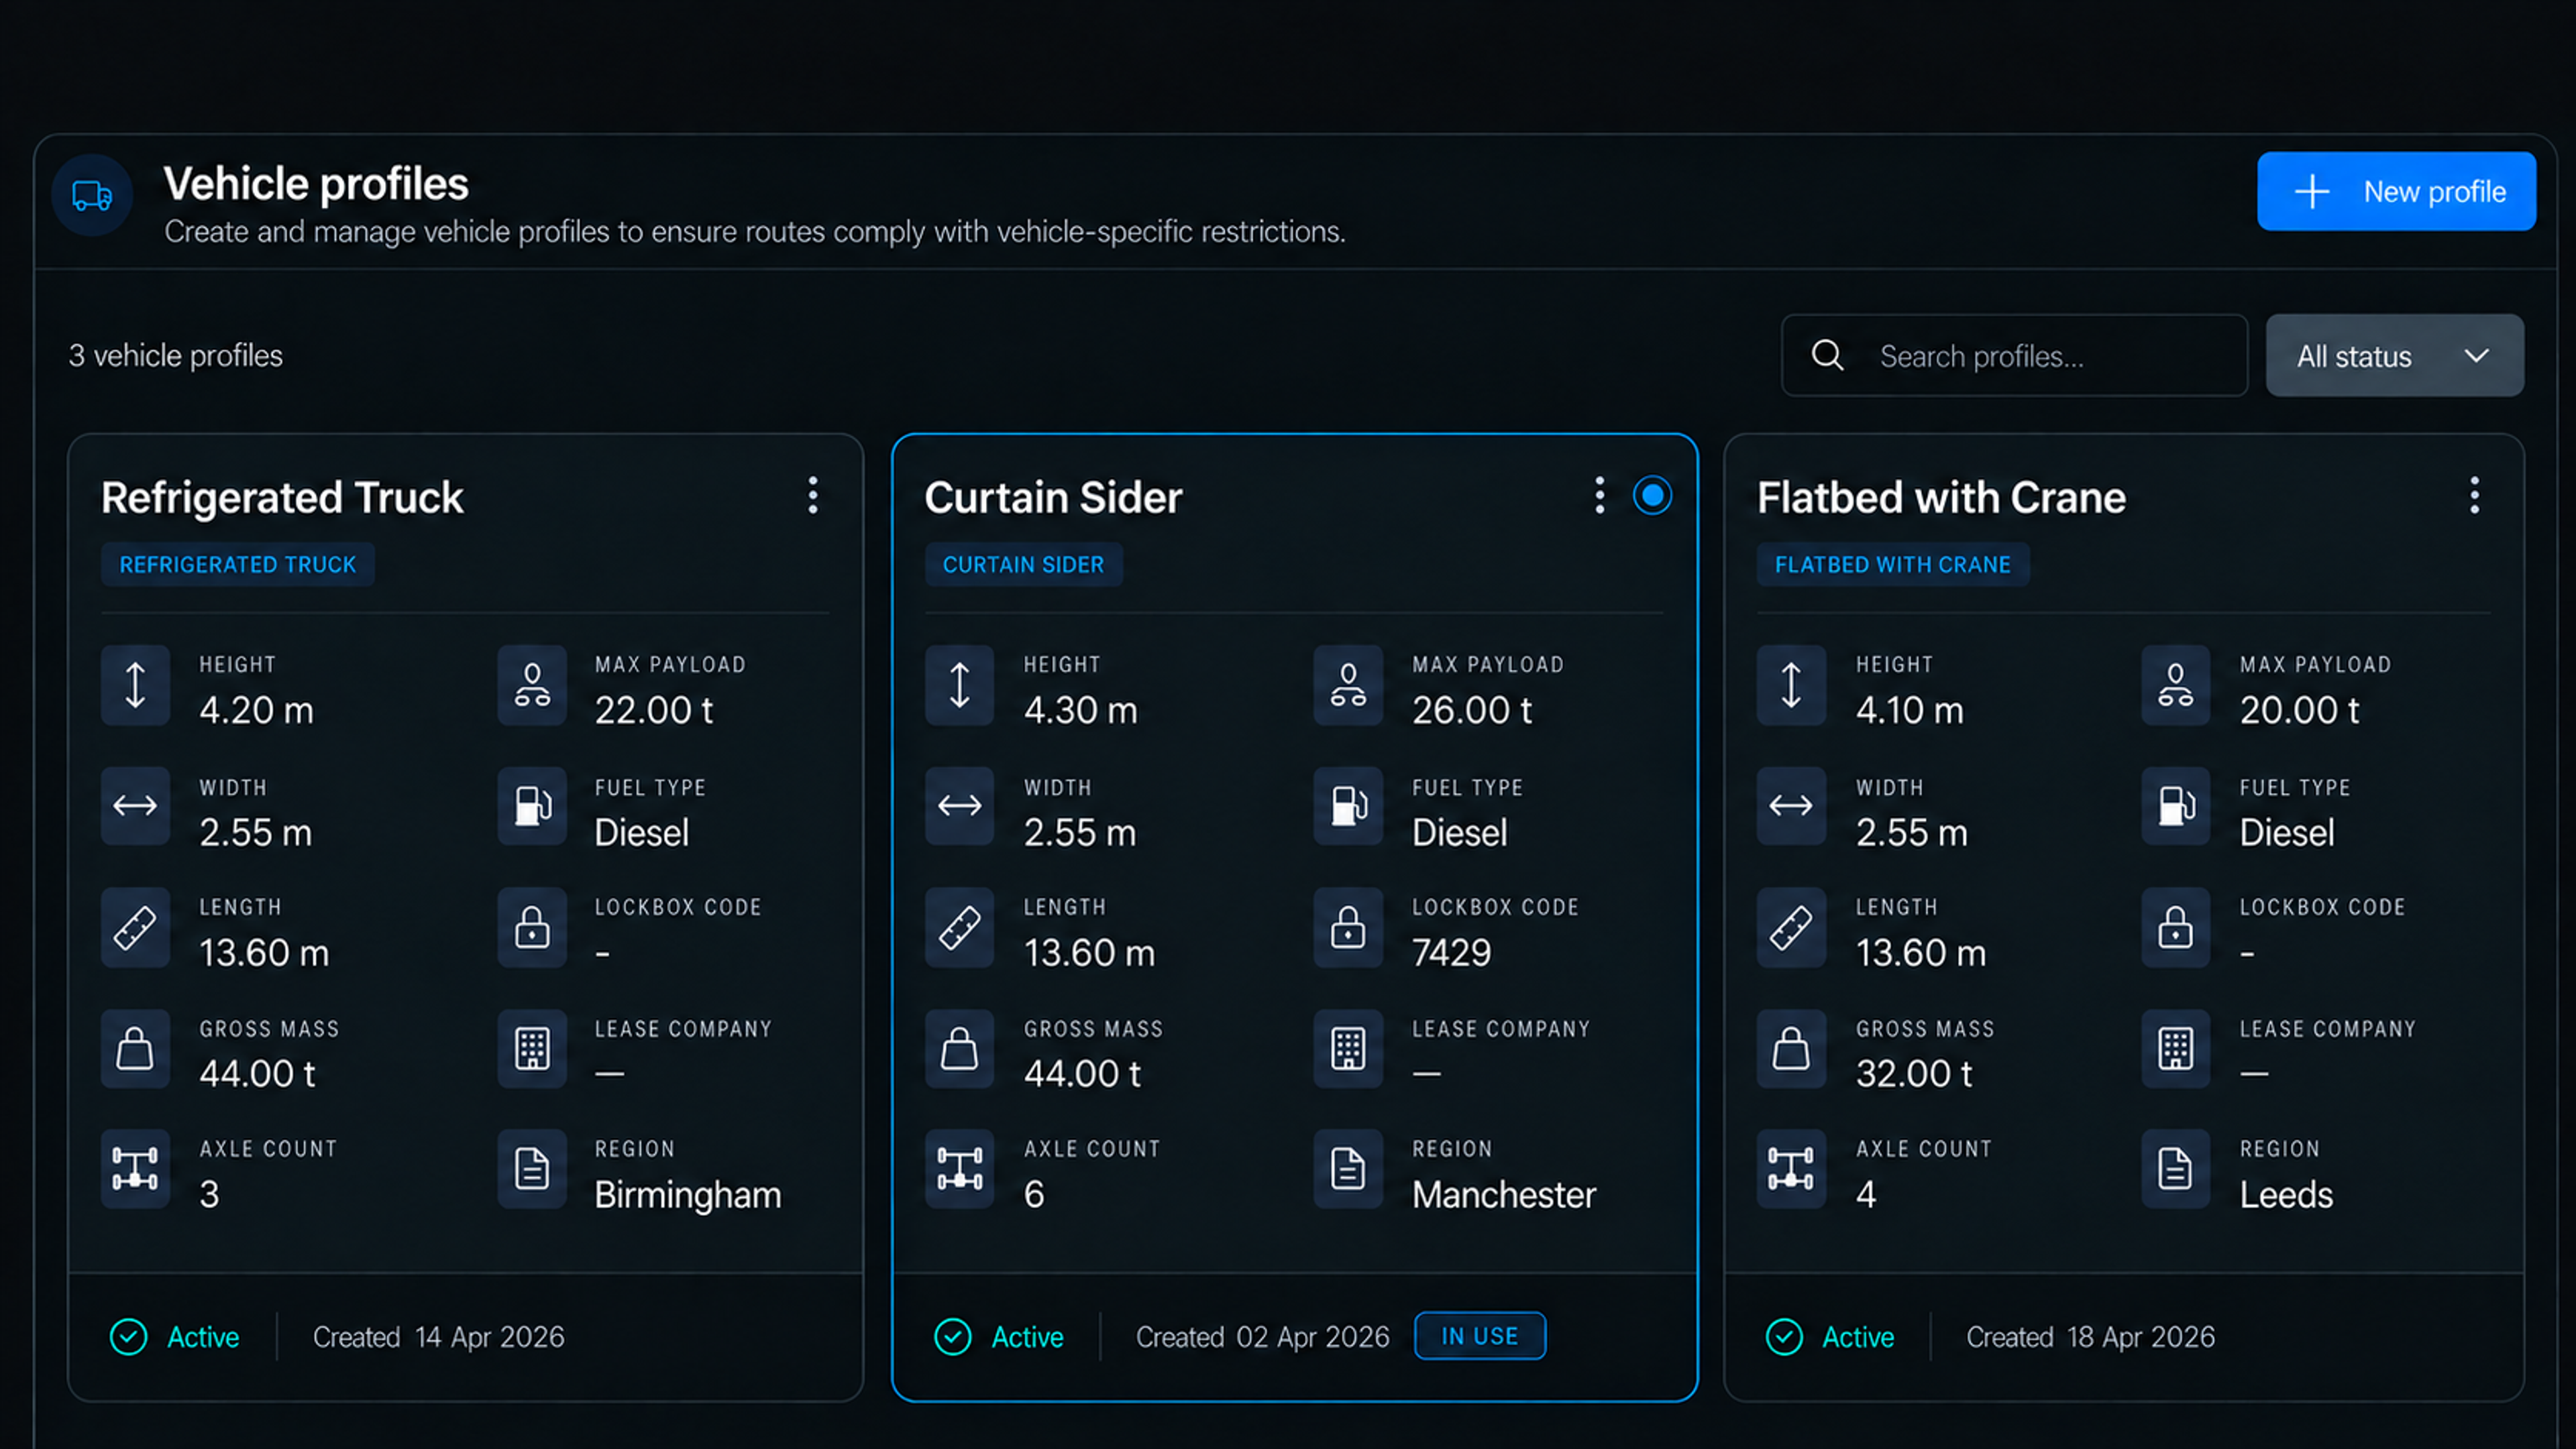Viewport: 2576px width, 1449px height.
Task: Click Active status check icon on Flatbed card
Action: point(1784,1337)
